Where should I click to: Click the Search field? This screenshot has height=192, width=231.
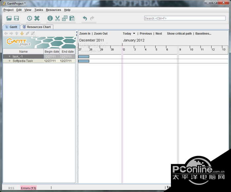[x=185, y=18]
